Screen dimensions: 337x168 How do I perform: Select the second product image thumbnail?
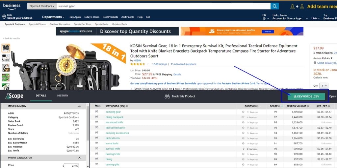[x=6, y=58]
